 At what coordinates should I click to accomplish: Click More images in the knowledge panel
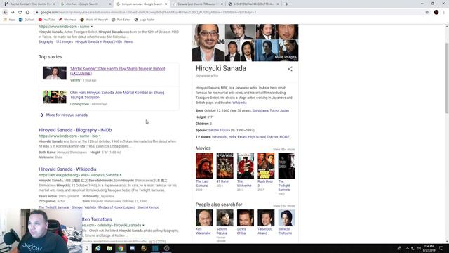click(286, 57)
